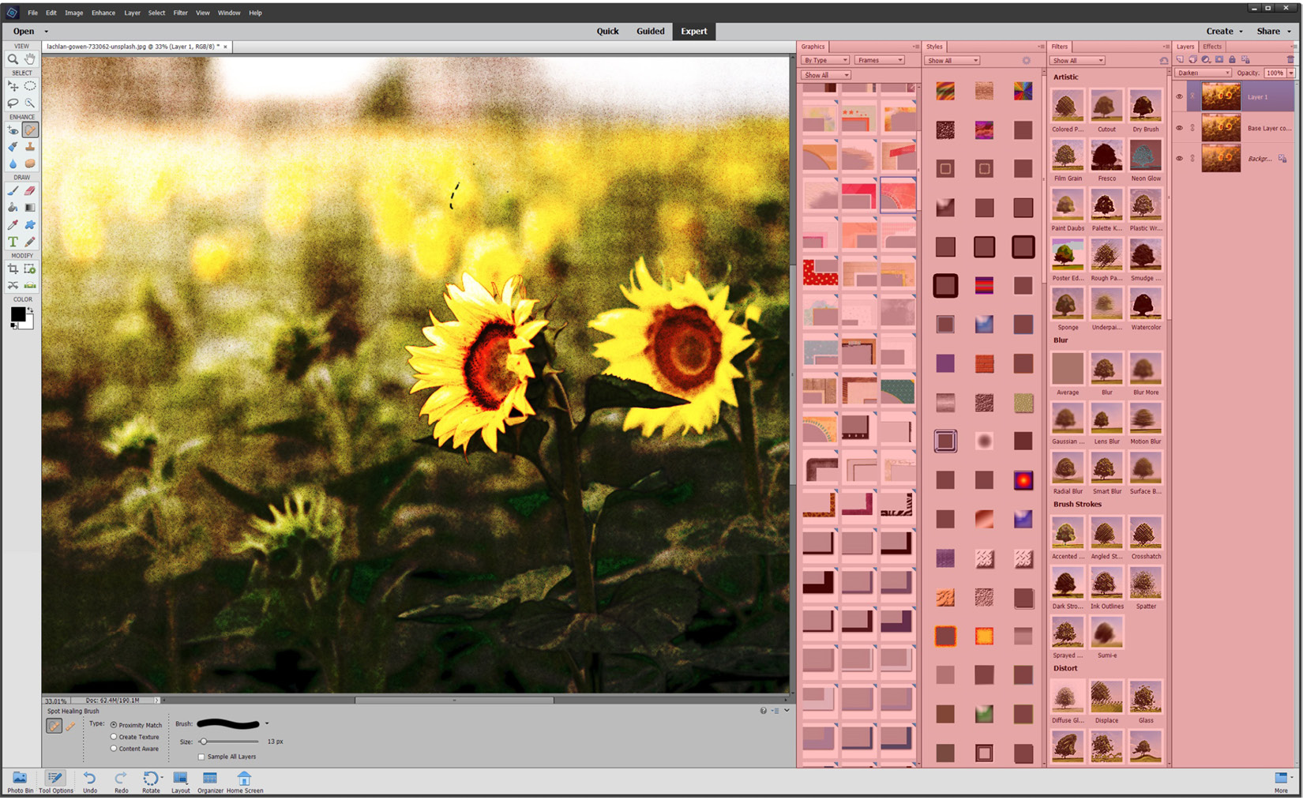Select the Pencil tool

click(30, 242)
